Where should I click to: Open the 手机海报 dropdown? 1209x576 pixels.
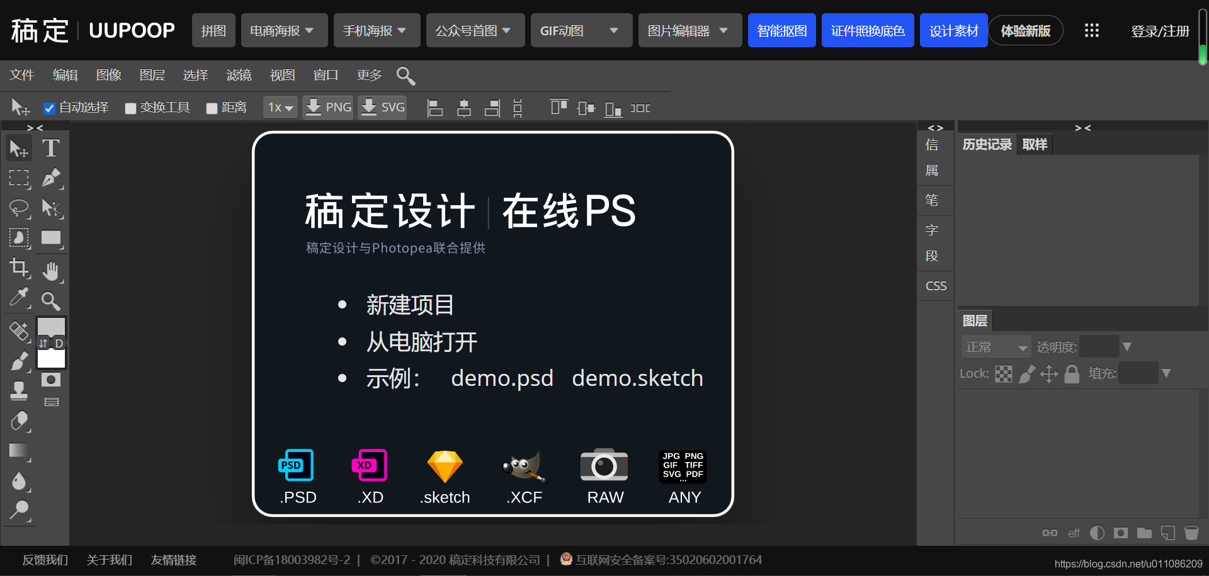(x=377, y=31)
